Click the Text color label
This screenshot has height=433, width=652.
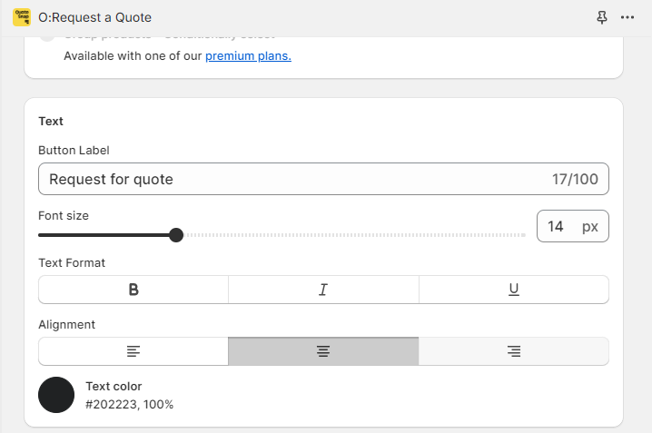tap(114, 386)
